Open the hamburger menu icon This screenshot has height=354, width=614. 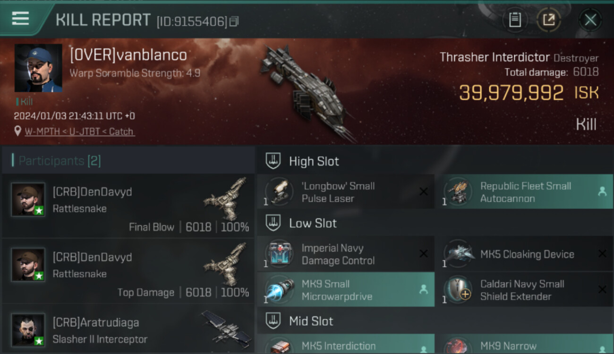coord(20,19)
